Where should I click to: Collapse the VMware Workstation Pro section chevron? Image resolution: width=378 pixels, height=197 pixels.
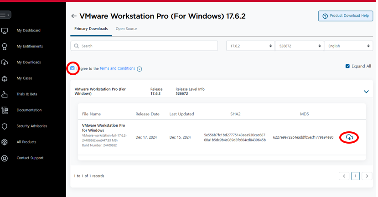[366, 92]
